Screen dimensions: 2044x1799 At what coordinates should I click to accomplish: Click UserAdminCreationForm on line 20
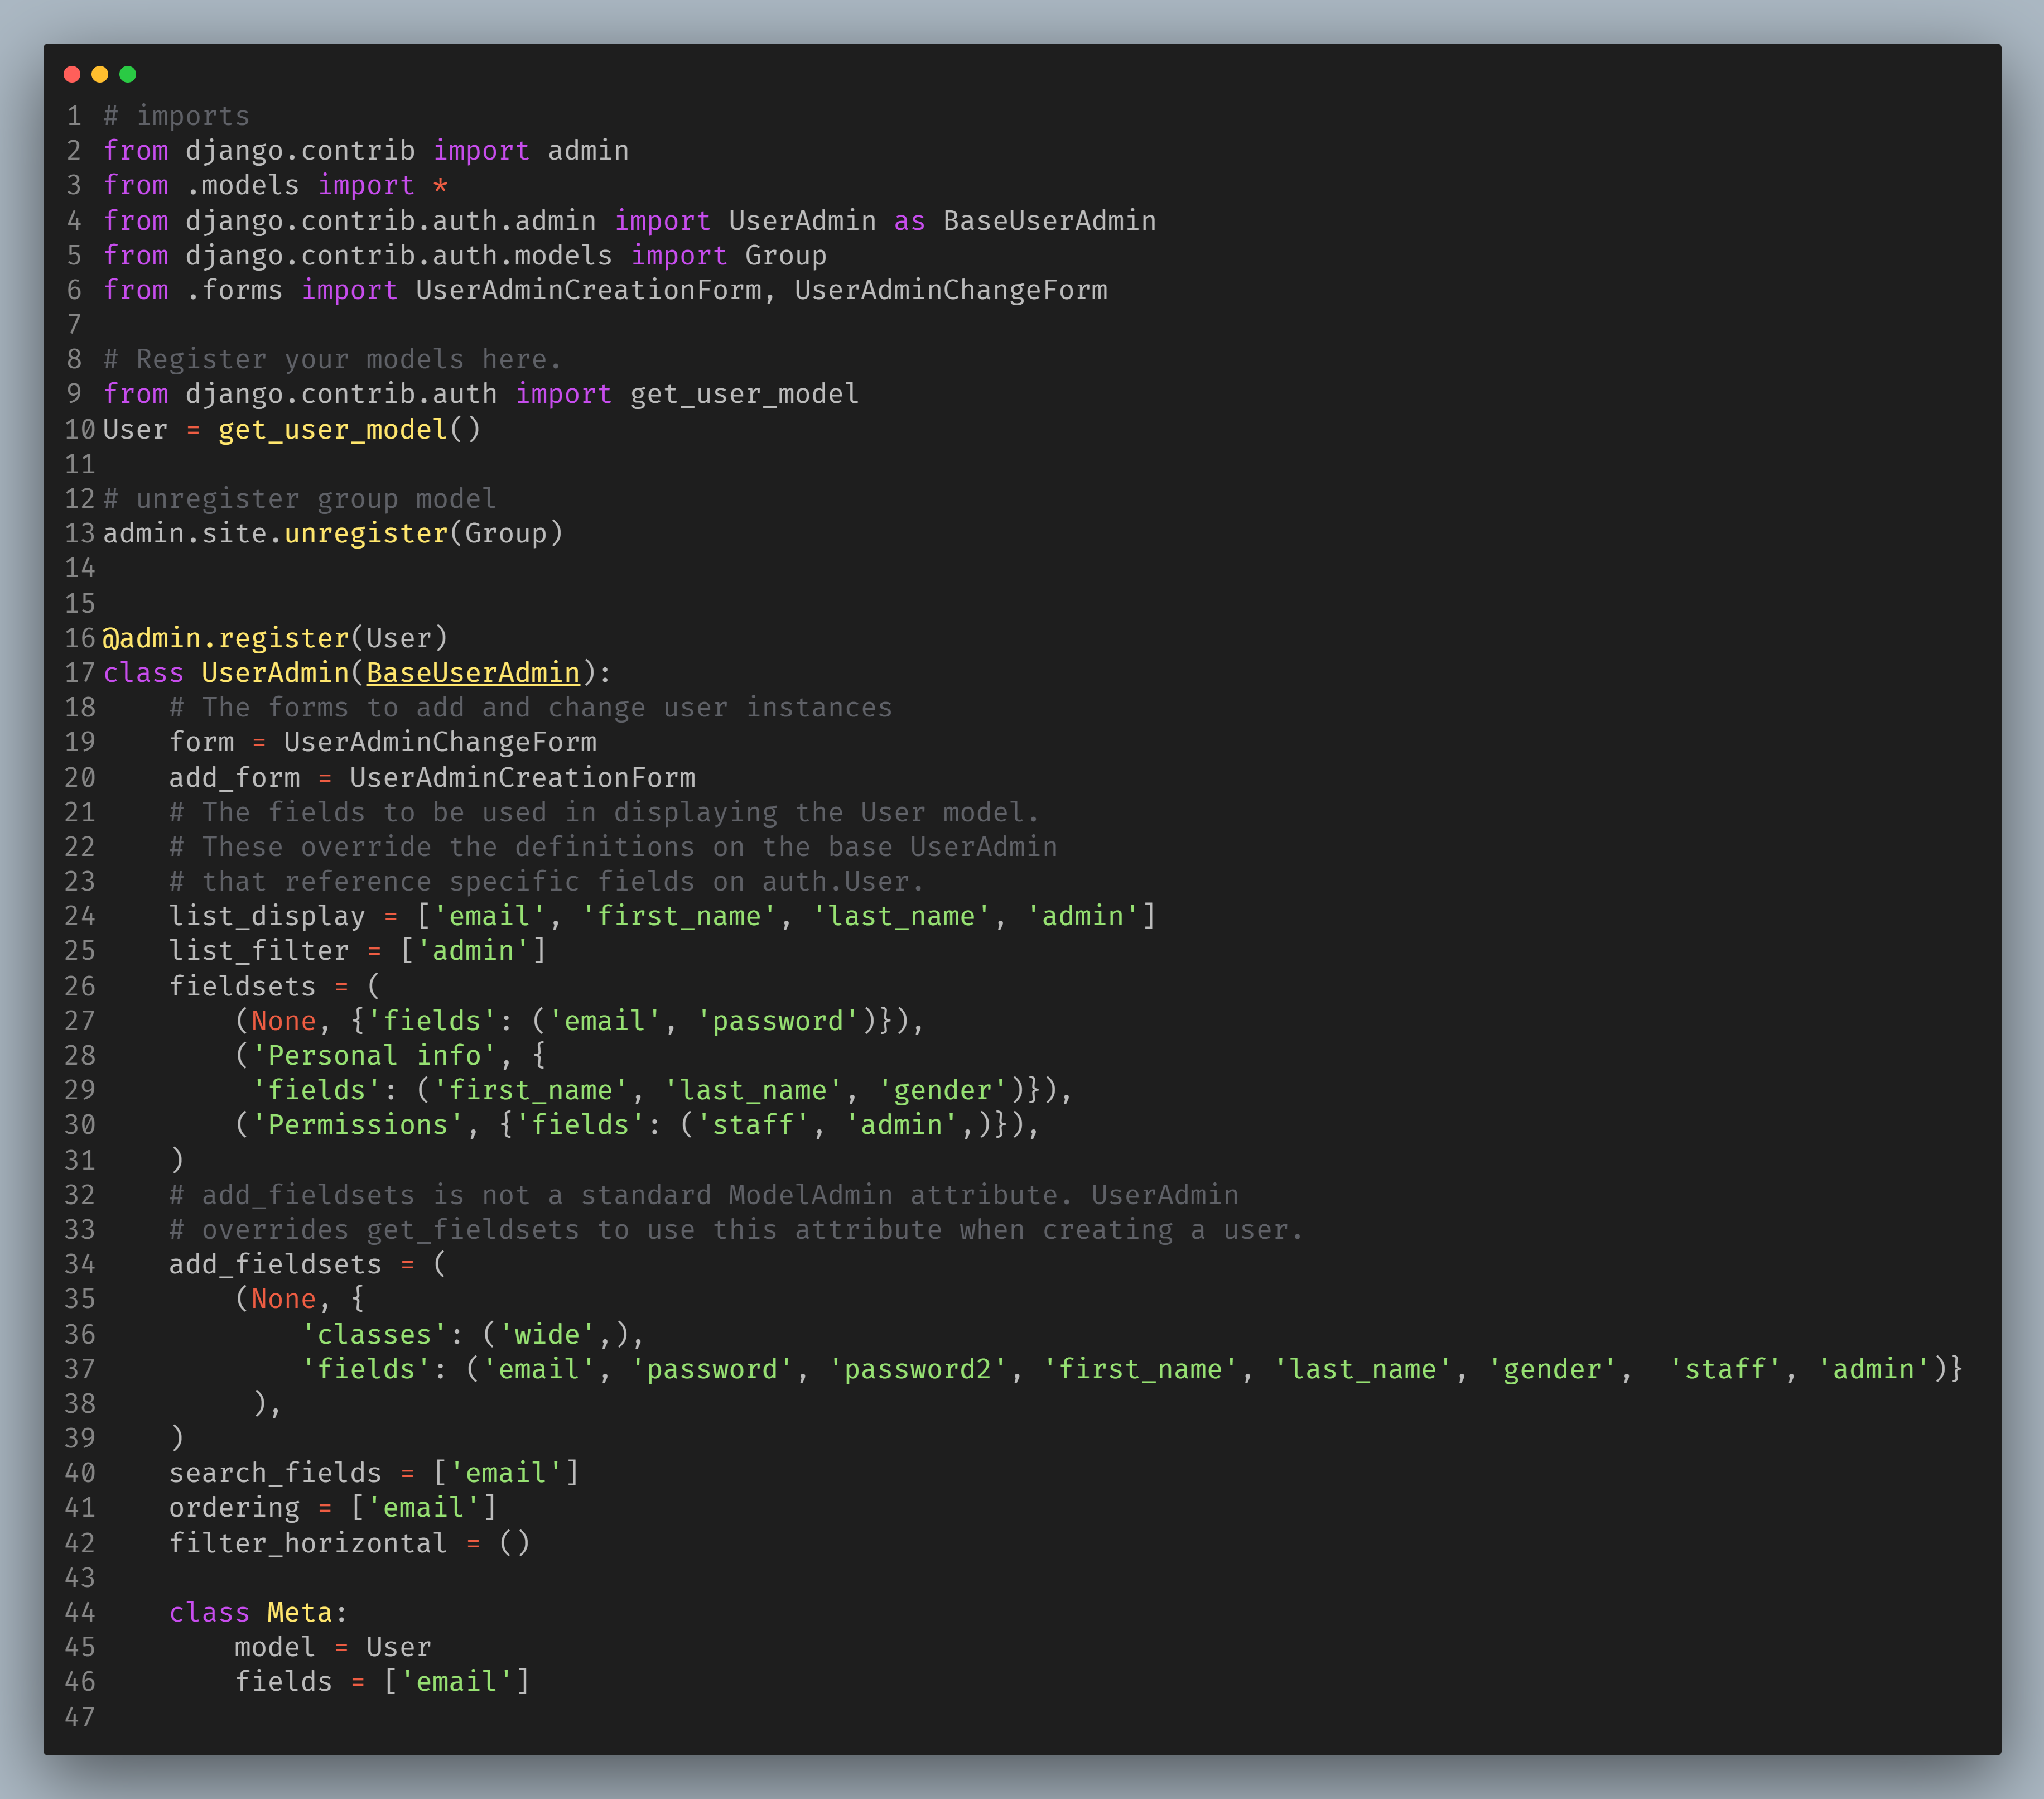point(522,777)
